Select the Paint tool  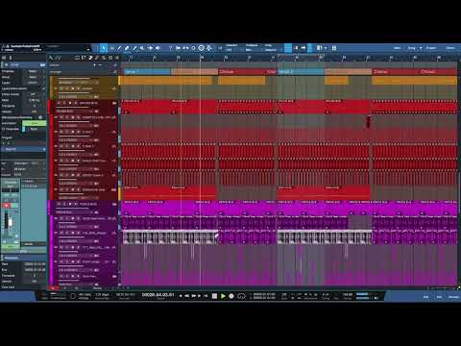tap(134, 48)
